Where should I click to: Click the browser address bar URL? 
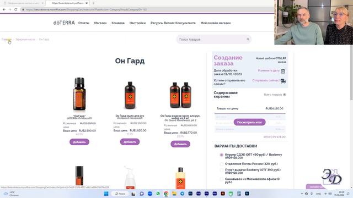[x=86, y=10]
